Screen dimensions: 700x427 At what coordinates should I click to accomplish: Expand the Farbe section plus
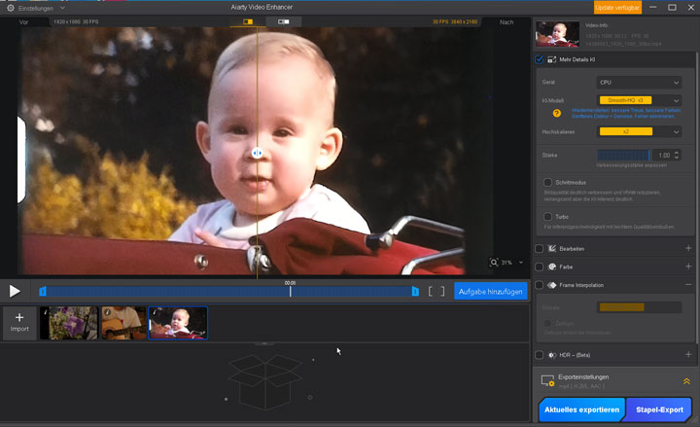688,267
